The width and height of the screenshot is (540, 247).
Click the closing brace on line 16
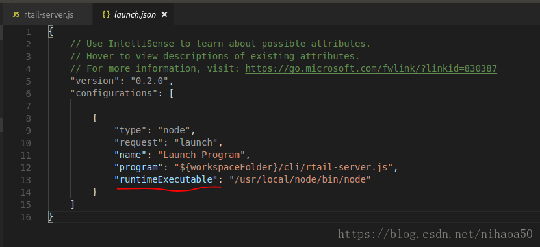click(51, 216)
